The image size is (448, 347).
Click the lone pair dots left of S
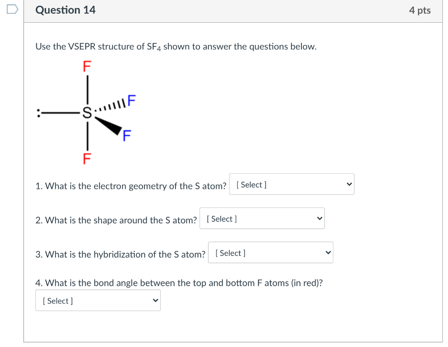pos(39,112)
